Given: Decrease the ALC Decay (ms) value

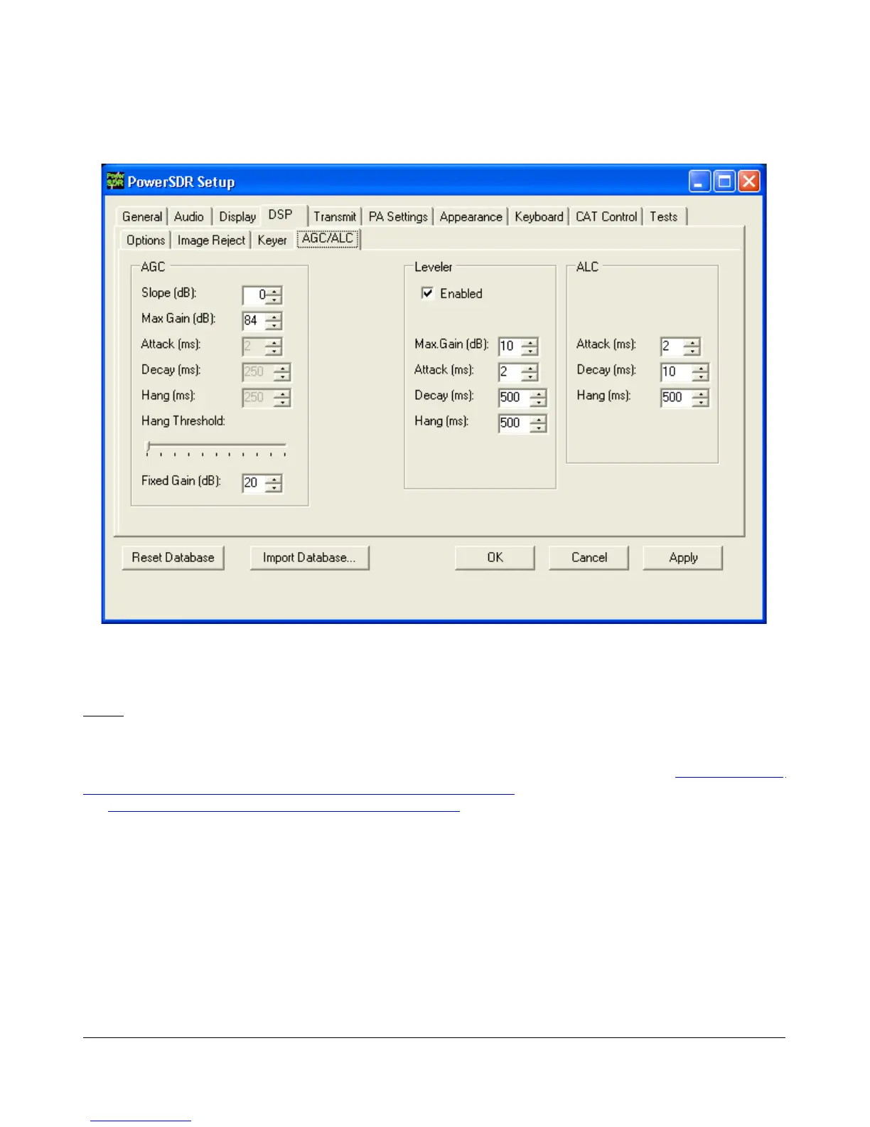Looking at the screenshot, I should (x=702, y=376).
